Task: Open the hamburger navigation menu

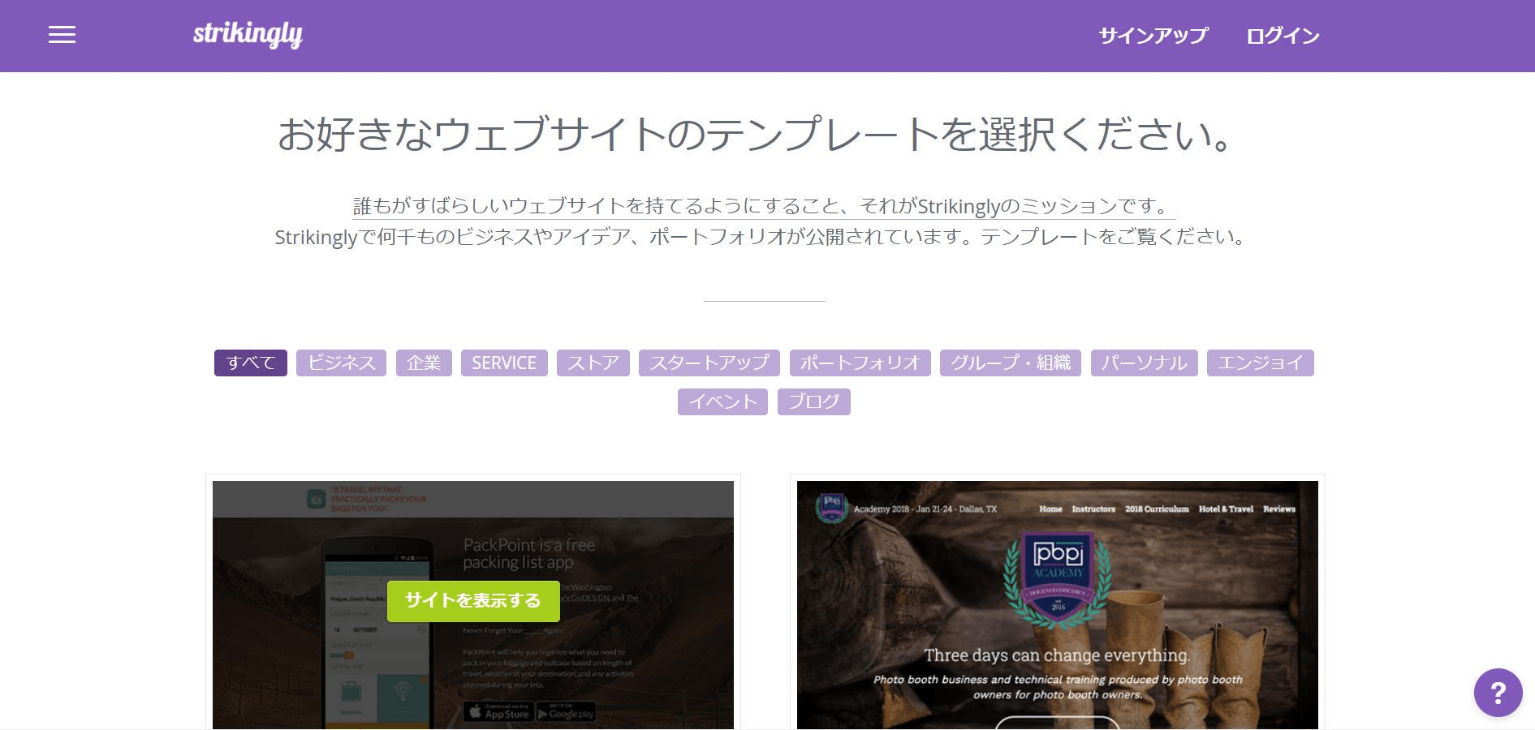Action: [x=61, y=35]
